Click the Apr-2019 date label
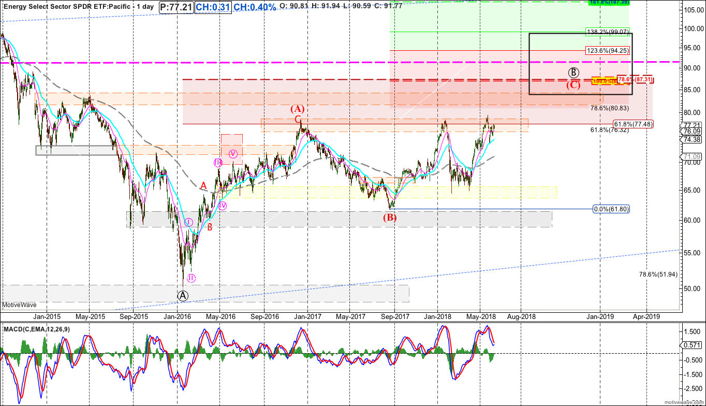Viewport: 706px width, 406px height. (x=647, y=316)
